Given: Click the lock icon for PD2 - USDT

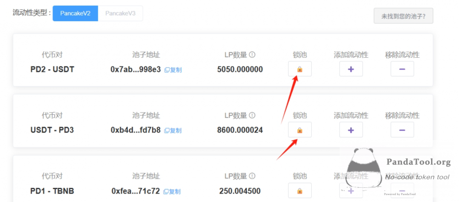Looking at the screenshot, I should [x=300, y=69].
